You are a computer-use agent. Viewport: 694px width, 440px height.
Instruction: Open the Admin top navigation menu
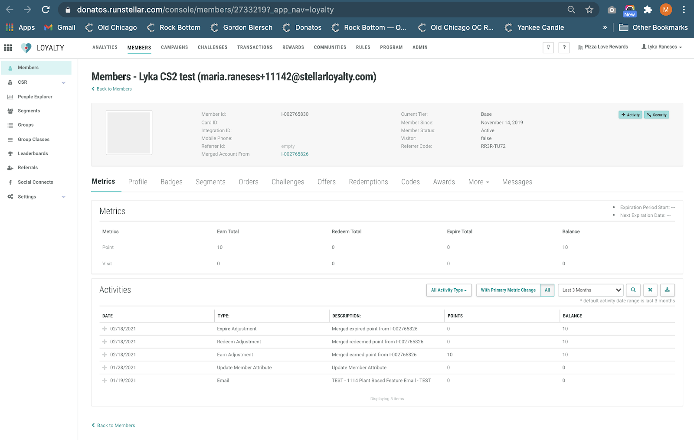click(420, 47)
